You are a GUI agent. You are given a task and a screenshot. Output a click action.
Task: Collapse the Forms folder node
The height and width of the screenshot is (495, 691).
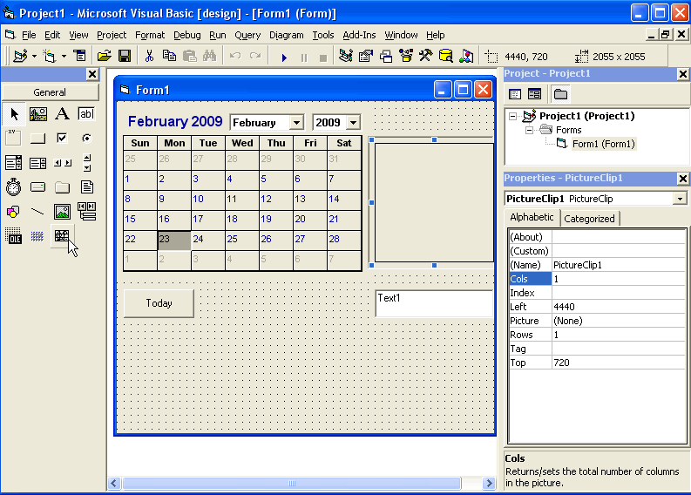click(x=529, y=130)
